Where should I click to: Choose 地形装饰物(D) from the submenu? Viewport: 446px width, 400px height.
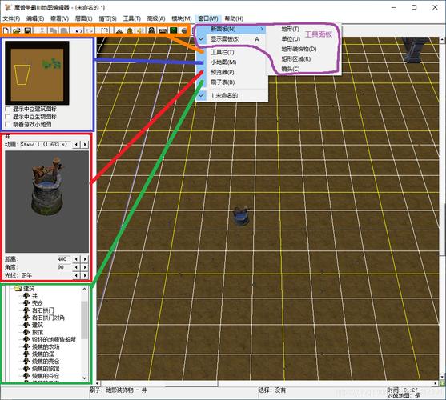(x=299, y=49)
